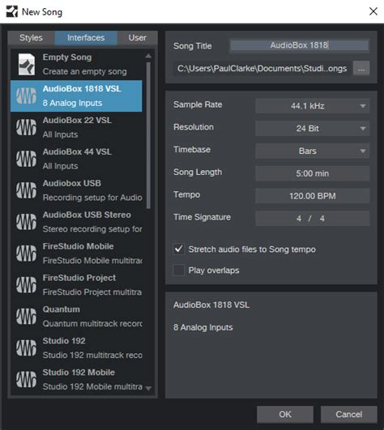Select the FireStudio Mobile title
This screenshot has width=384, height=430.
(x=78, y=246)
